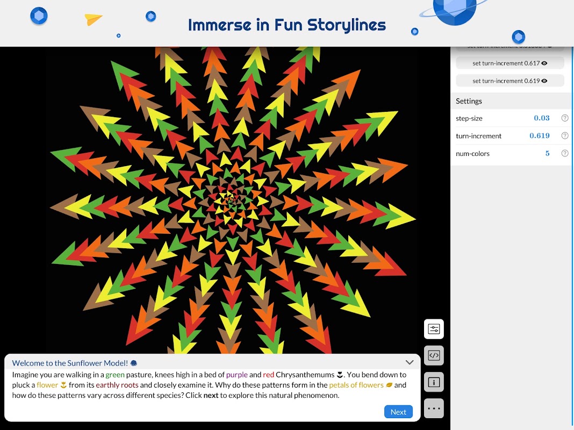Image resolution: width=574 pixels, height=430 pixels.
Task: Edit the num-colors value 5
Action: coord(547,153)
